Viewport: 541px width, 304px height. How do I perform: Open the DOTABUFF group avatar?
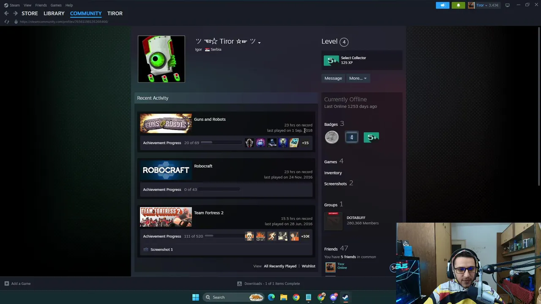[333, 221]
